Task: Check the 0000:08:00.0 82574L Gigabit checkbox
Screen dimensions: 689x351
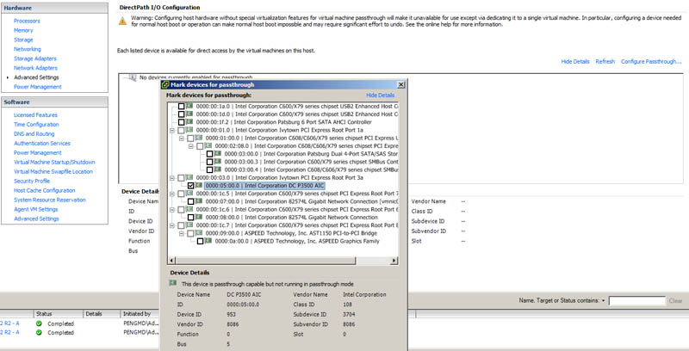Action: tap(190, 217)
